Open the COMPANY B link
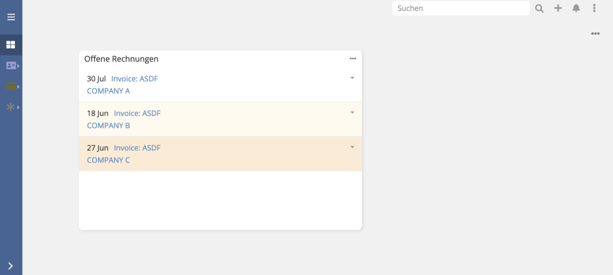This screenshot has width=613, height=275. click(108, 126)
